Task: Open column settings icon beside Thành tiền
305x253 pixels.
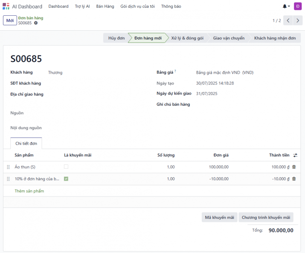Action: pos(295,155)
